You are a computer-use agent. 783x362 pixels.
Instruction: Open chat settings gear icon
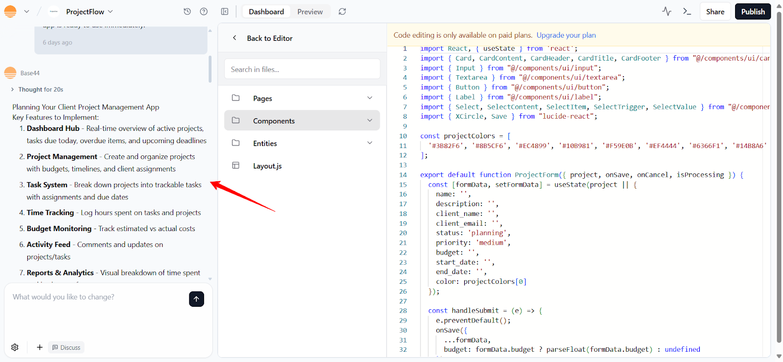[15, 347]
